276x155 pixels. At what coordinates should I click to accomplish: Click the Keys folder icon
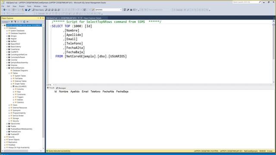point(16,92)
